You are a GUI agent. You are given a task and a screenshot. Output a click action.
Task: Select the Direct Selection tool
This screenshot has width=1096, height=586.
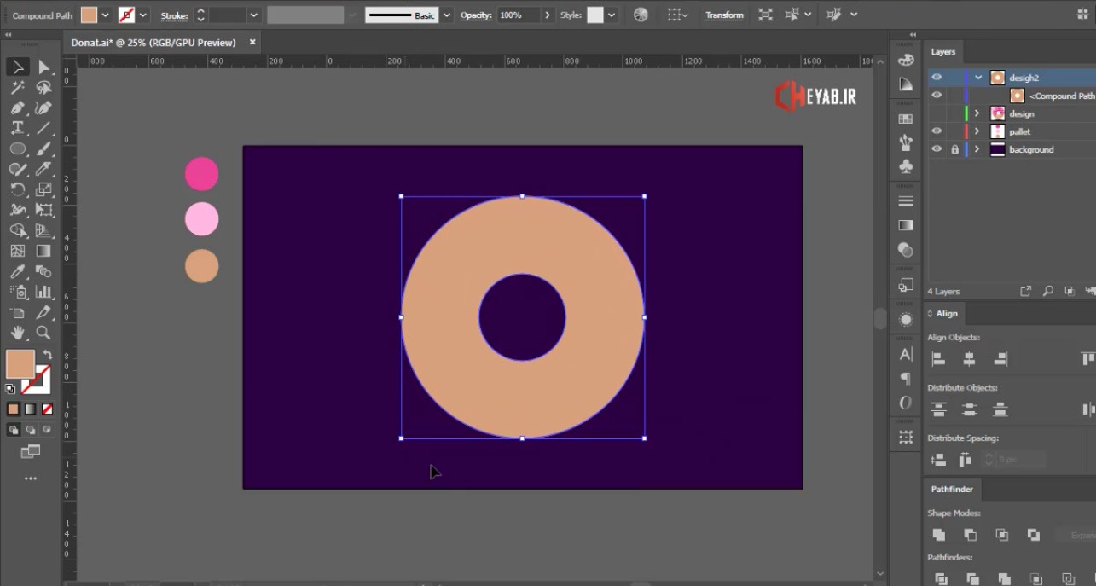[43, 67]
